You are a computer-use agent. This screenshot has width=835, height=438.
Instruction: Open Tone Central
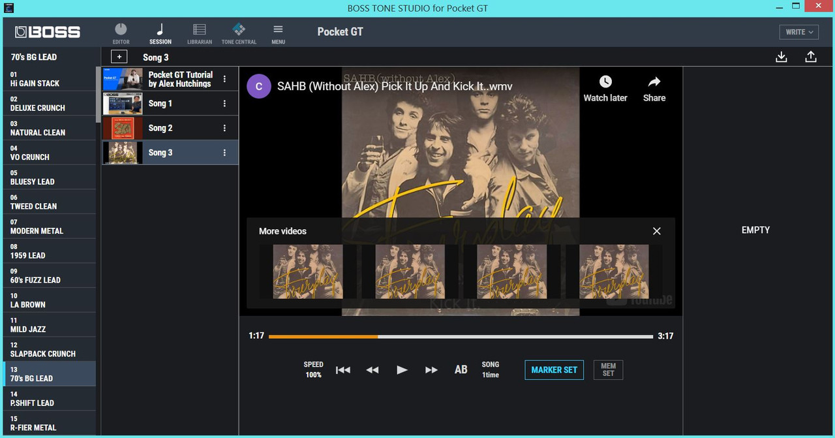click(x=239, y=33)
